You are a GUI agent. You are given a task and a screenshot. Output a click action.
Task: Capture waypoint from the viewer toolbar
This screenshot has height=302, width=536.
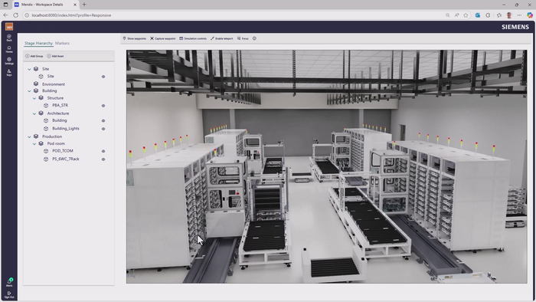(162, 38)
